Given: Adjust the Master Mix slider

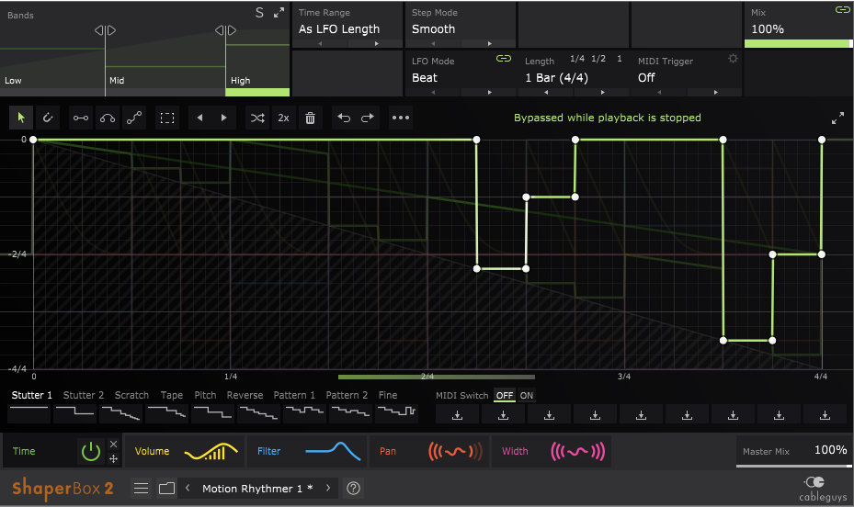Looking at the screenshot, I should tap(794, 466).
